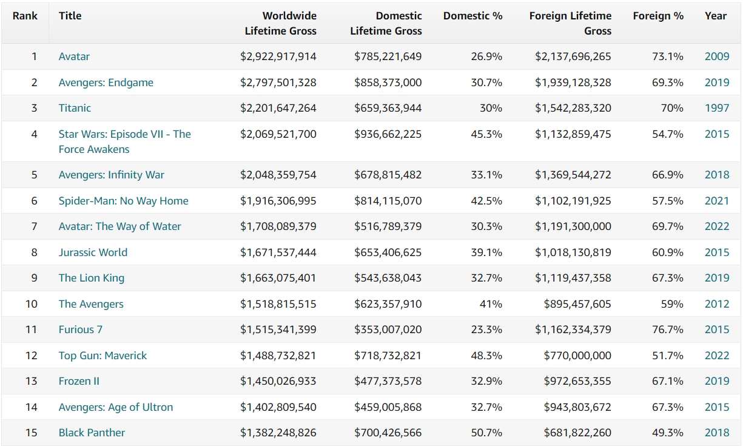Click 2019 year link in Frozen II row
This screenshot has width=743, height=446.
[x=717, y=381]
